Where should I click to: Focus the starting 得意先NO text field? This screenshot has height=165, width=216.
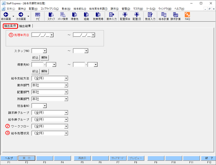[x=38, y=65]
